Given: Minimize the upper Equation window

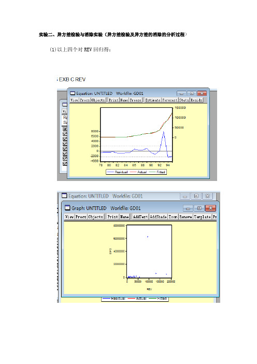Looking at the screenshot, I should [x=181, y=93].
